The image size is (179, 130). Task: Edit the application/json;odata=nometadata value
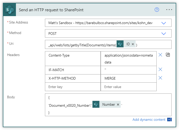(129, 59)
